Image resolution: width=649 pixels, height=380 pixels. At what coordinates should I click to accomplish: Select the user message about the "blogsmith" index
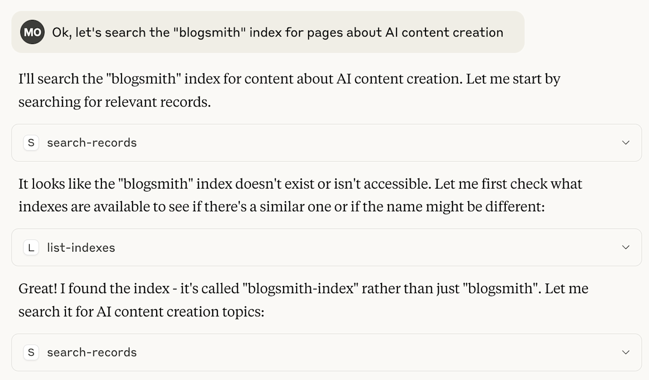click(x=268, y=32)
